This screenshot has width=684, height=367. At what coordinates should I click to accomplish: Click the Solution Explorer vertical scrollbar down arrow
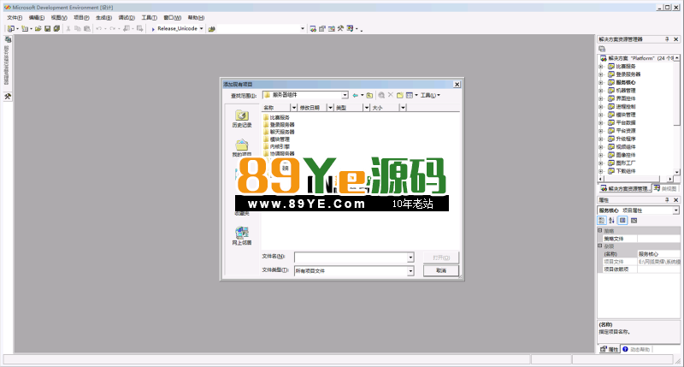click(x=676, y=172)
